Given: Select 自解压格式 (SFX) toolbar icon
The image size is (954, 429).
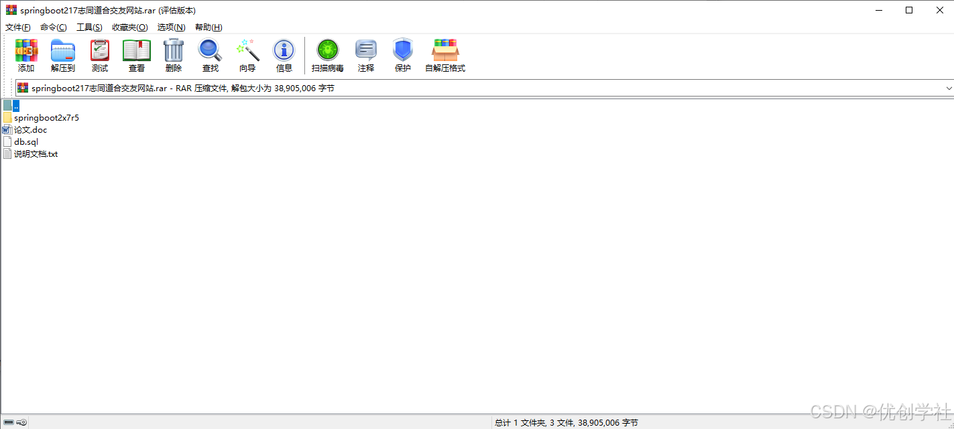Looking at the screenshot, I should (x=445, y=51).
